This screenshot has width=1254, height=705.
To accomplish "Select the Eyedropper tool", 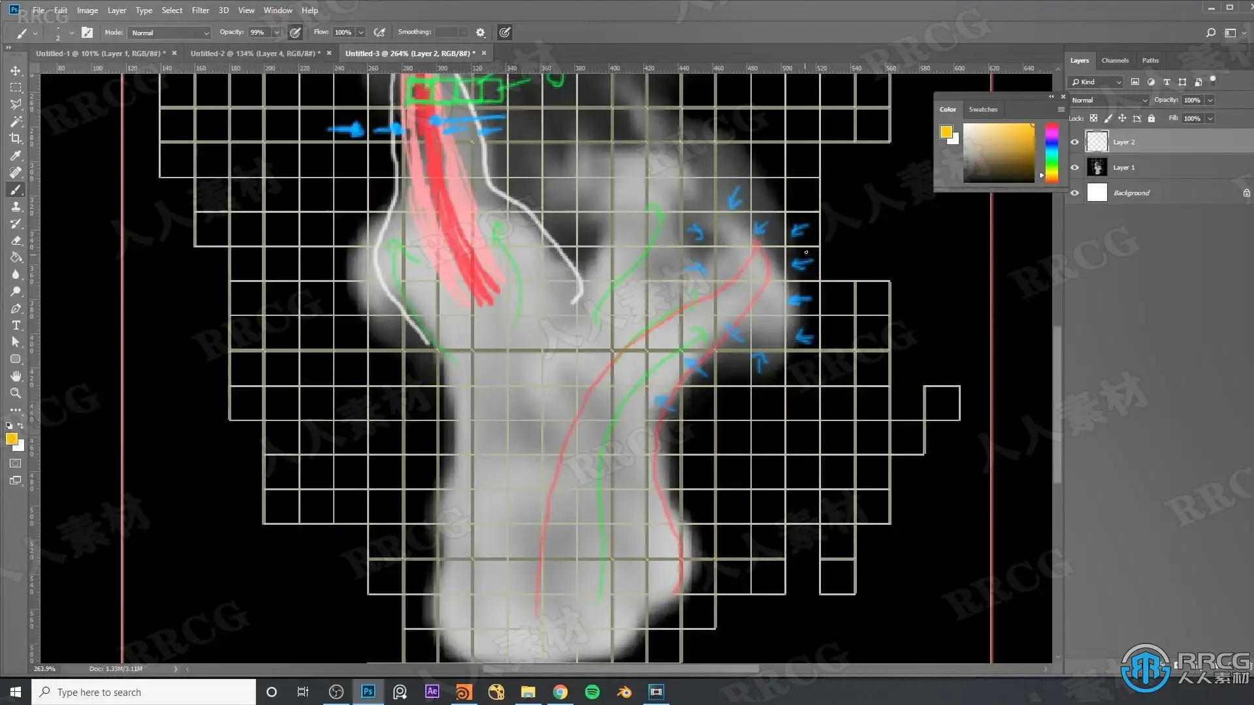I will pyautogui.click(x=16, y=155).
